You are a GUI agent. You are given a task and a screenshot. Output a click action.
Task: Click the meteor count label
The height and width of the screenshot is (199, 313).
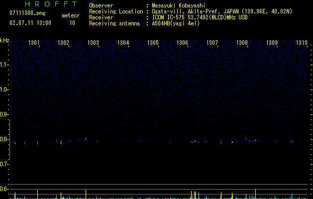coord(71,15)
